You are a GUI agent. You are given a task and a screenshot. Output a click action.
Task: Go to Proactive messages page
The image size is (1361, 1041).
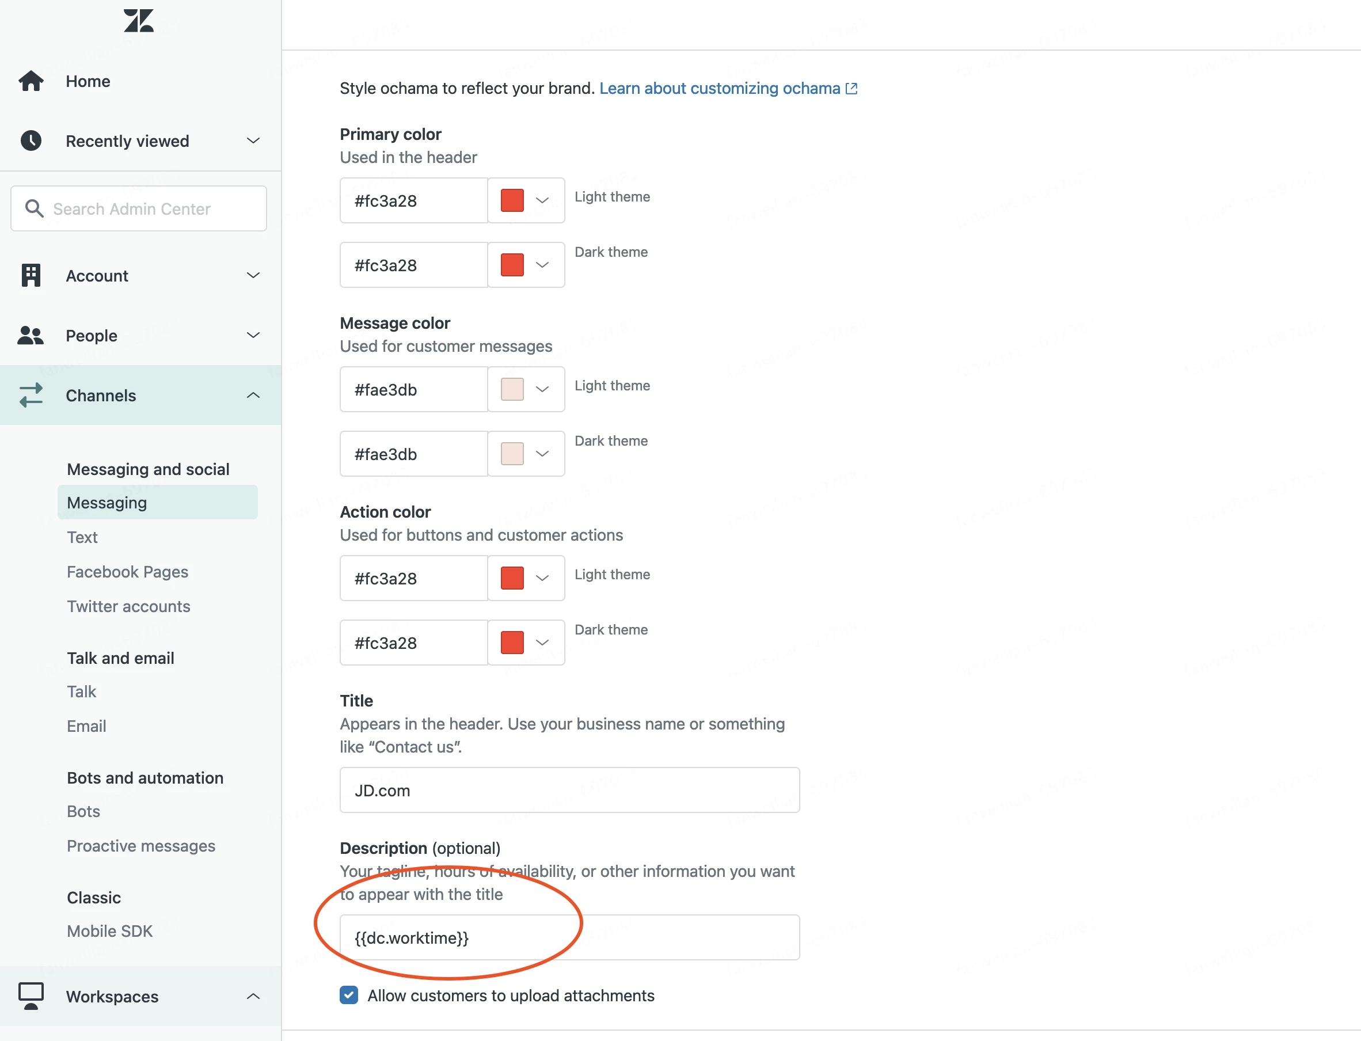click(x=140, y=846)
